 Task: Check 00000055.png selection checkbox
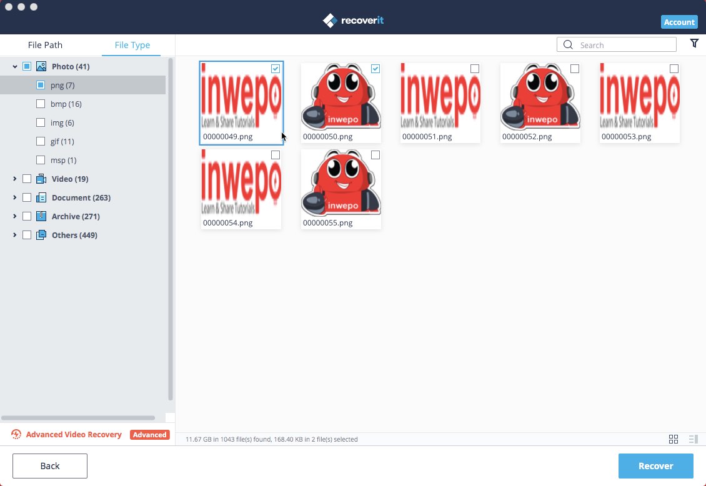click(375, 156)
